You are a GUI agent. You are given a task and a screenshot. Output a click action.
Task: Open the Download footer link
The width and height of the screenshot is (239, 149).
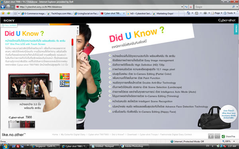click(132, 135)
